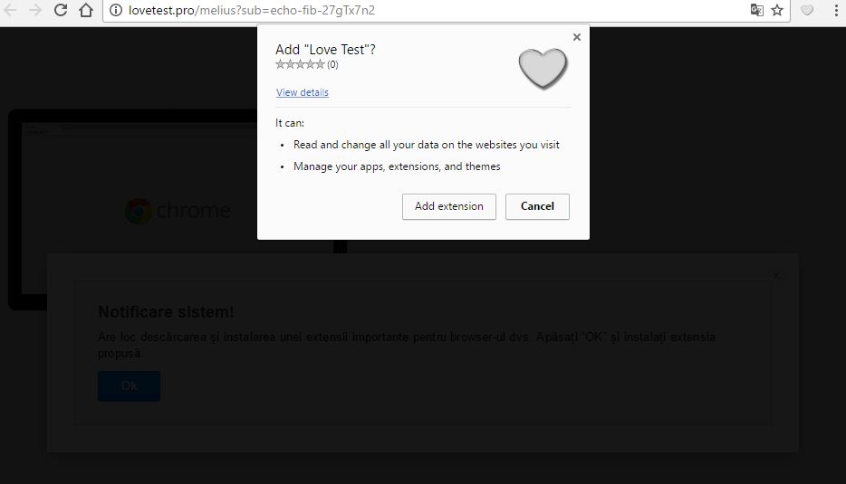Click the Add extension button
The image size is (846, 484).
[x=449, y=206]
